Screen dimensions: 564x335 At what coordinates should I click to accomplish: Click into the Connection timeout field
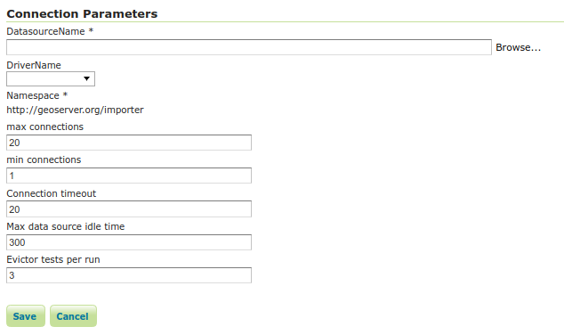pyautogui.click(x=129, y=208)
